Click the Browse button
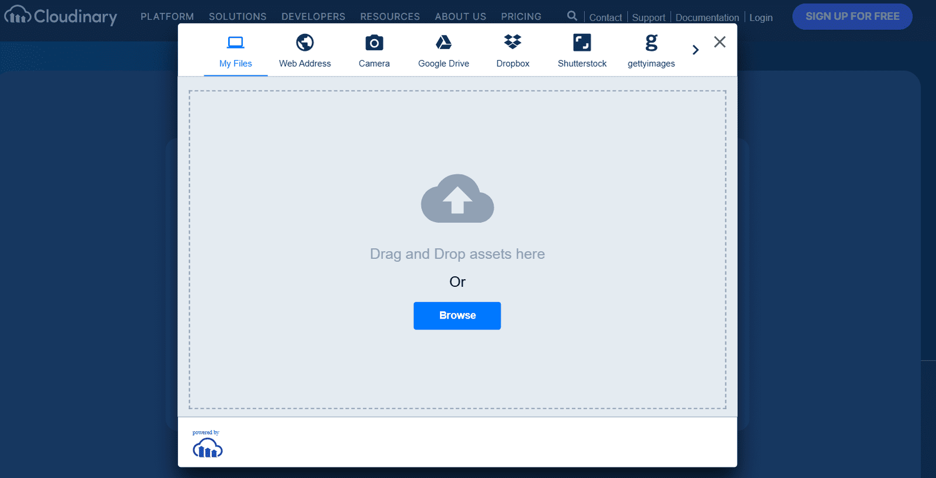This screenshot has height=478, width=936. coord(457,316)
